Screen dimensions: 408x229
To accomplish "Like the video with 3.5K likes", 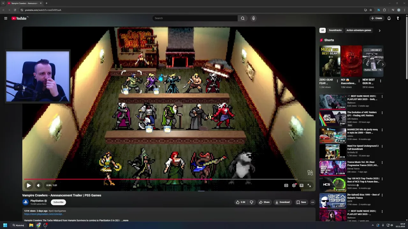I will point(240,202).
